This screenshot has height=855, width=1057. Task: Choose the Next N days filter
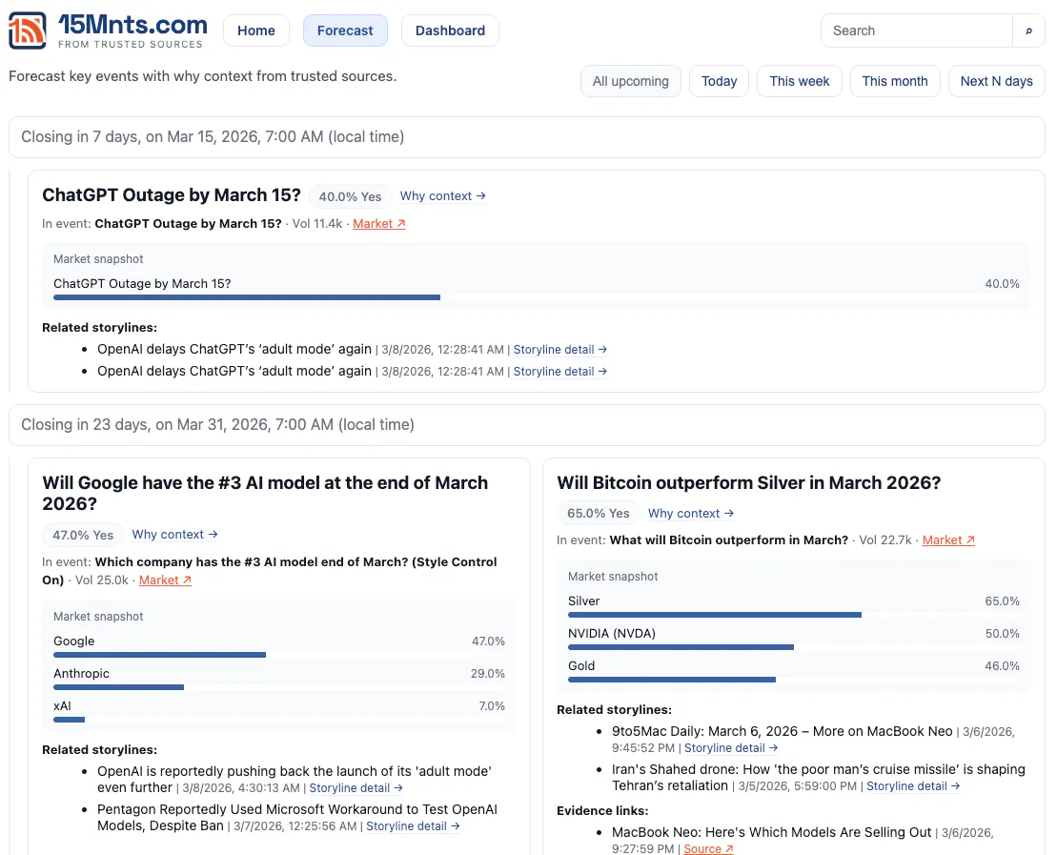(x=996, y=81)
